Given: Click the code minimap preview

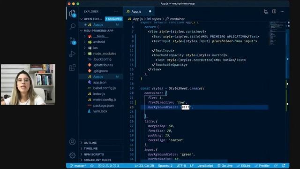Looking at the screenshot, I should pos(277,33).
